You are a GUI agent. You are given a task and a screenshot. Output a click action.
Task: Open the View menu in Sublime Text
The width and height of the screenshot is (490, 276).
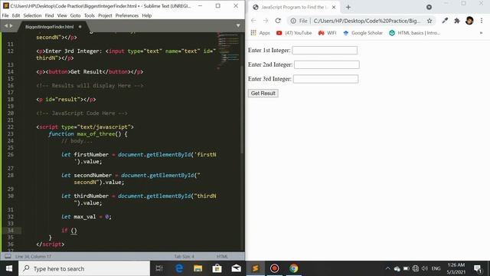click(x=62, y=15)
